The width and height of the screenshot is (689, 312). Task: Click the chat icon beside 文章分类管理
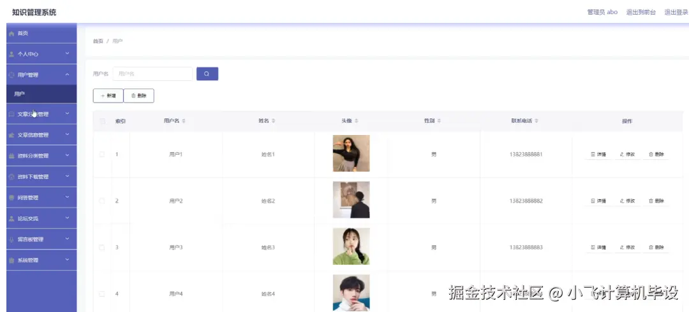tap(12, 114)
